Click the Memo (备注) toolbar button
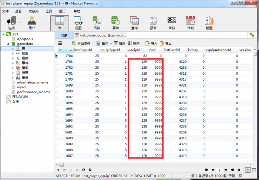Image resolution: width=259 pixels, height=180 pixels. click(102, 43)
